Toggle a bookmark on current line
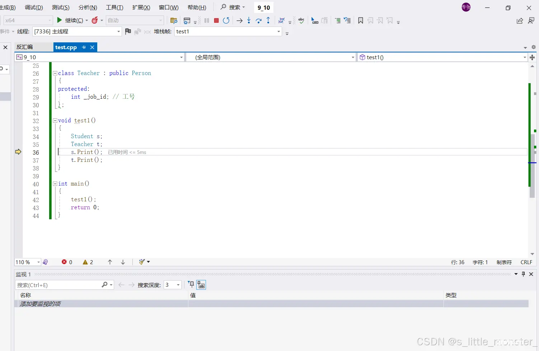 pos(361,20)
